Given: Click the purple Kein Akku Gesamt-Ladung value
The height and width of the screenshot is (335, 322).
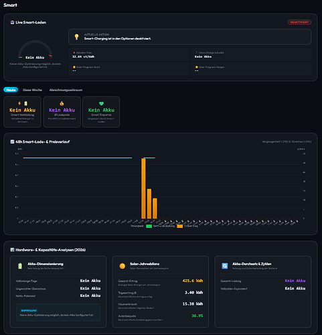Looking at the screenshot, I should tap(295, 281).
